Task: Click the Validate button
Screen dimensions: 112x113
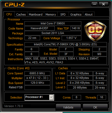Action: coord(68,107)
